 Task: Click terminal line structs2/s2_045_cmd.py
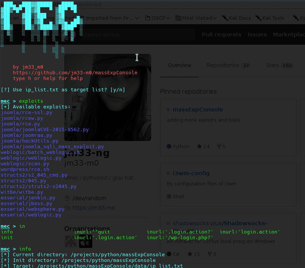click(34, 175)
